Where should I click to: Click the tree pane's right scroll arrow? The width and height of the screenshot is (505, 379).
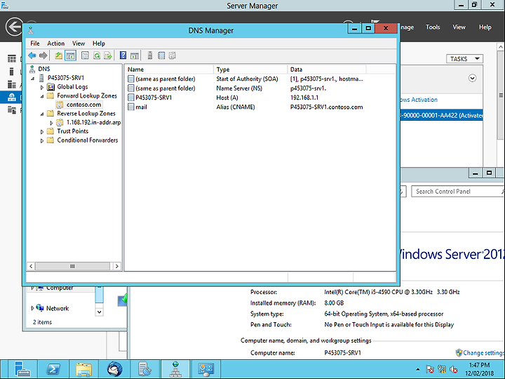(x=116, y=266)
